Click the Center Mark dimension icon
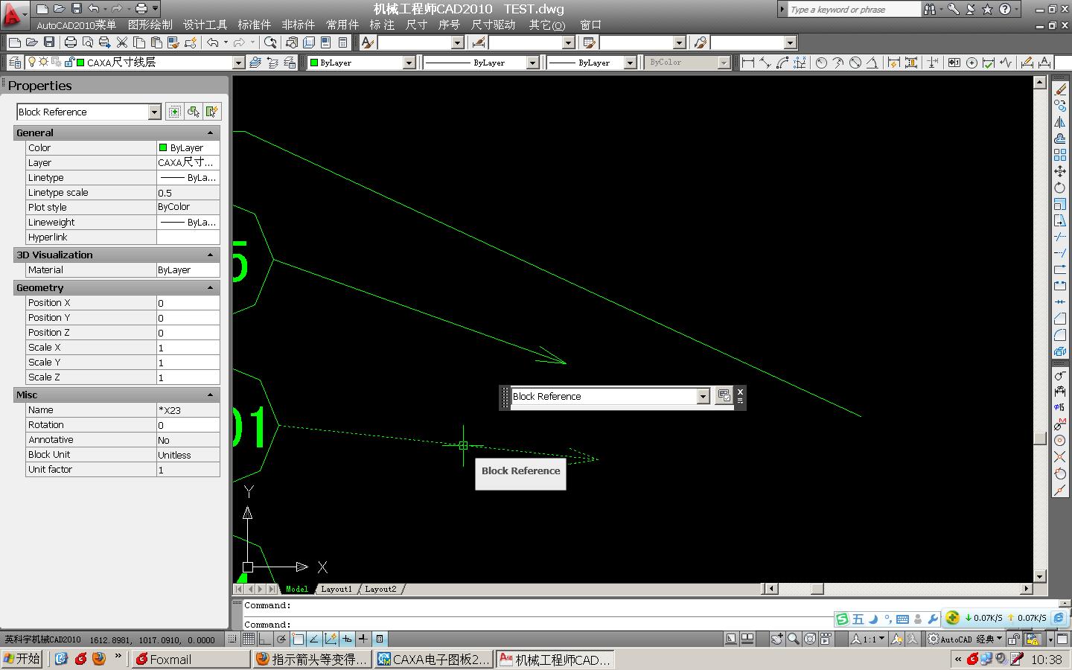Viewport: 1072px width, 670px height. tap(971, 63)
